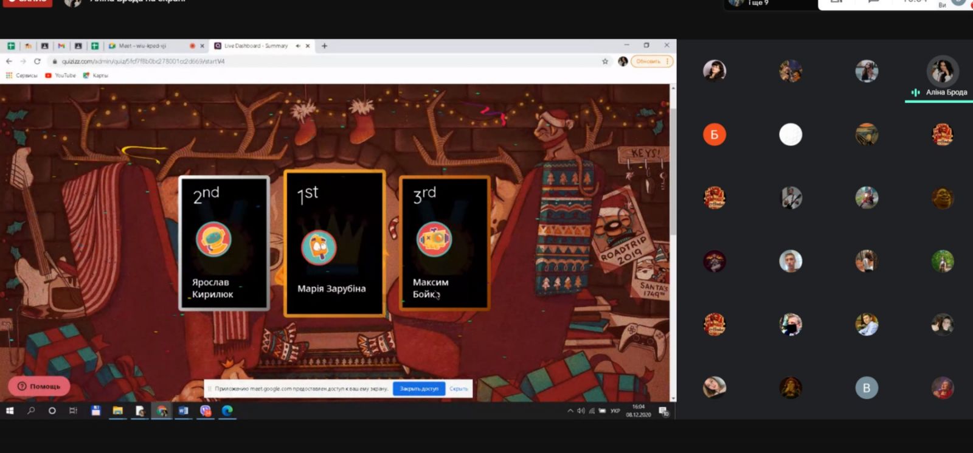973x453 pixels.
Task: Click Скрыть to hide sharing bar
Action: tap(459, 389)
